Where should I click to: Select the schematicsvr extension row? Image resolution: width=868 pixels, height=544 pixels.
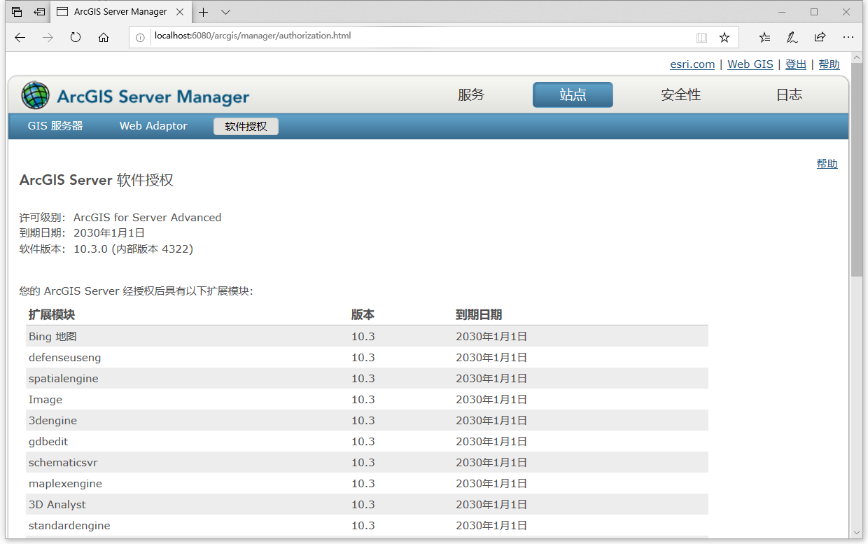(x=367, y=462)
